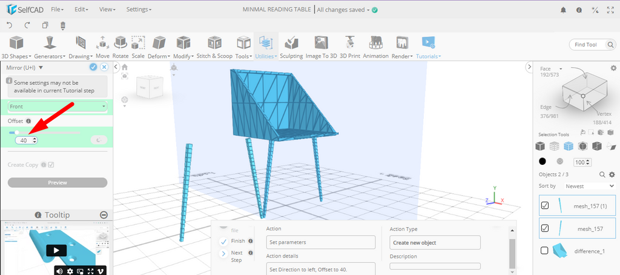Uncheck the mesh_157 object checkbox
Viewport: 620px width, 275px height.
pyautogui.click(x=545, y=228)
